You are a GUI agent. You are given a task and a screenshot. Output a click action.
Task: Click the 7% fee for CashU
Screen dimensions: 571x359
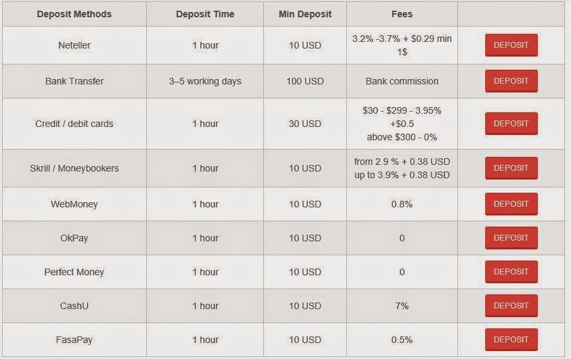click(402, 305)
